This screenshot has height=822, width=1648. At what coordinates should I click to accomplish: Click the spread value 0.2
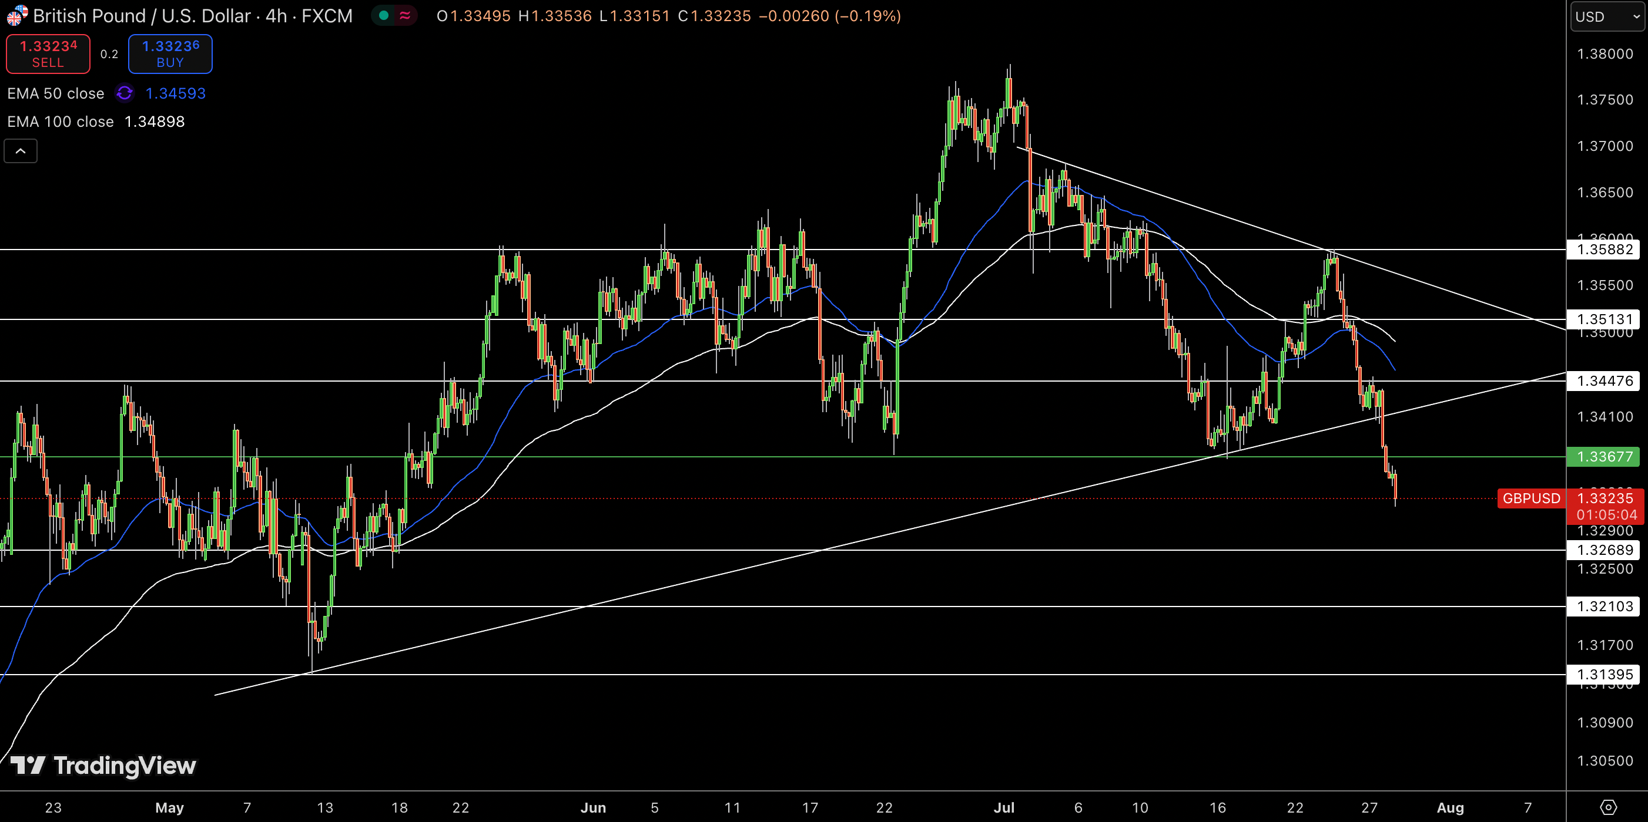(109, 55)
